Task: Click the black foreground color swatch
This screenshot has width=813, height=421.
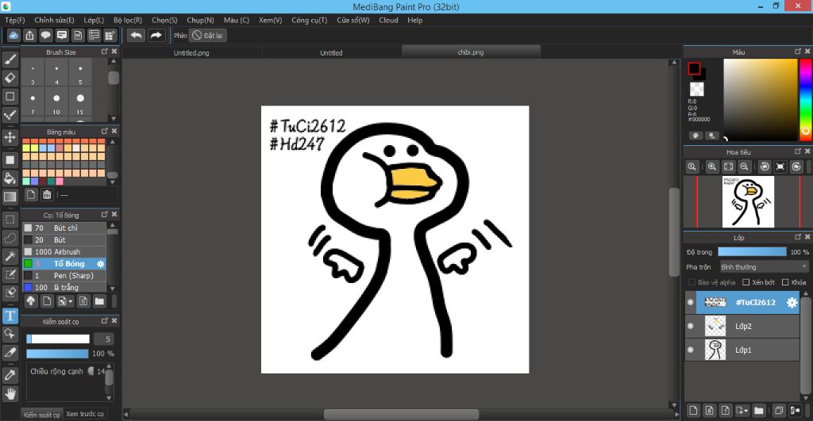Action: [694, 68]
